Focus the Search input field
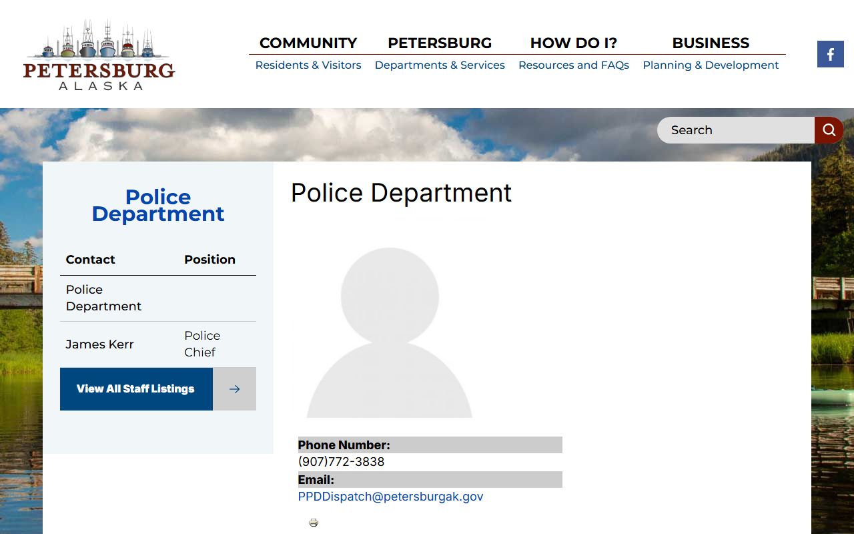Image resolution: width=854 pixels, height=534 pixels. pyautogui.click(x=736, y=130)
